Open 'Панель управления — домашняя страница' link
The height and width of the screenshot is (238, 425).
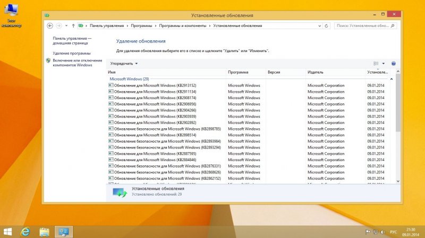tap(72, 41)
